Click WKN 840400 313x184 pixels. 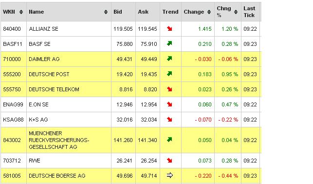(x=12, y=29)
